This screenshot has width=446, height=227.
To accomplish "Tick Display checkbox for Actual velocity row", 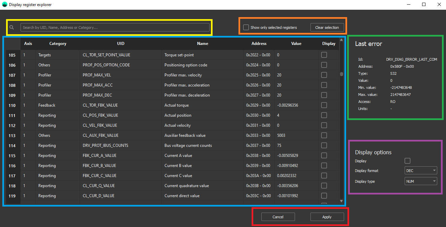I will [324, 125].
